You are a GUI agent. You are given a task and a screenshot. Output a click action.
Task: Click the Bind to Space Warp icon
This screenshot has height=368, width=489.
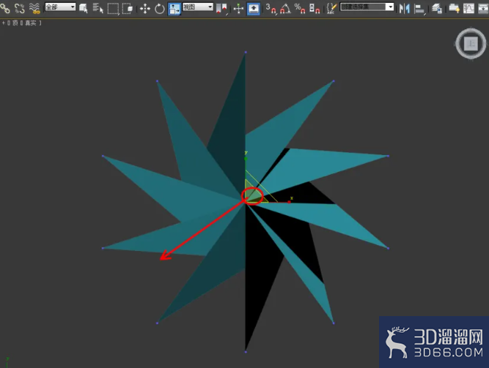(34, 8)
